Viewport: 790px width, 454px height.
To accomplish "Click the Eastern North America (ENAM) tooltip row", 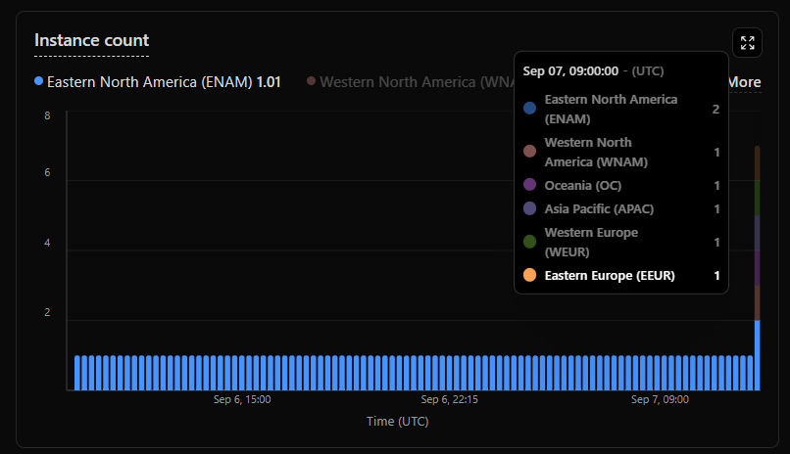I will point(621,110).
